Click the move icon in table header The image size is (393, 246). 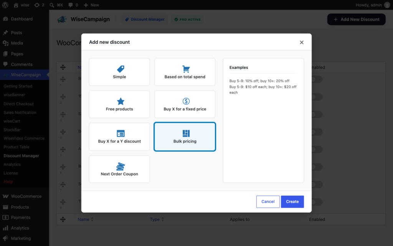(x=63, y=67)
